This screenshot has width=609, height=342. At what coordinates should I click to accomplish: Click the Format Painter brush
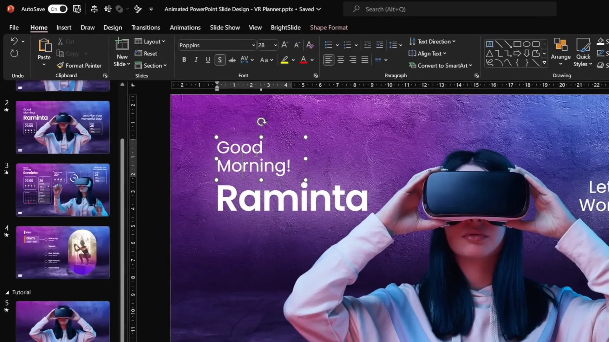60,66
